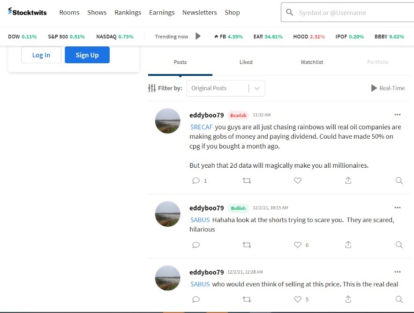Image resolution: width=414 pixels, height=313 pixels.
Task: Click the magnifier icon on the $RECAF post
Action: pos(399,180)
